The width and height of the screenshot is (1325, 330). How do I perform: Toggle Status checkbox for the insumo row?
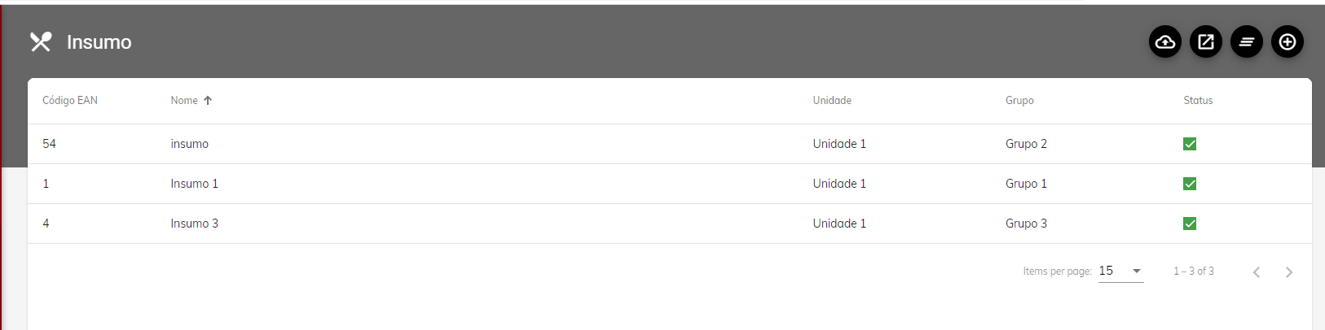tap(1190, 144)
